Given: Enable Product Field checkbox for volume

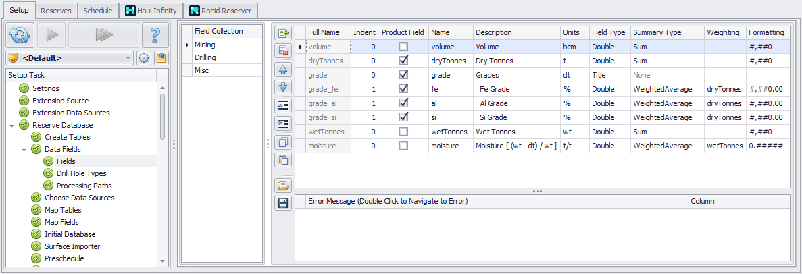Looking at the screenshot, I should (403, 47).
